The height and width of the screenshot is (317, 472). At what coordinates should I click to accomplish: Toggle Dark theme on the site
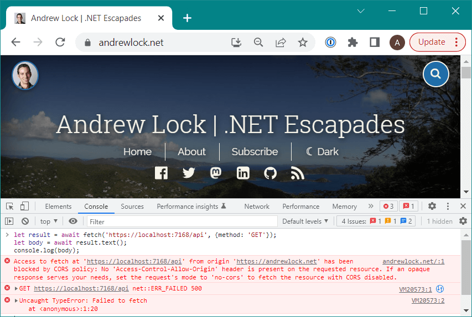(x=322, y=152)
